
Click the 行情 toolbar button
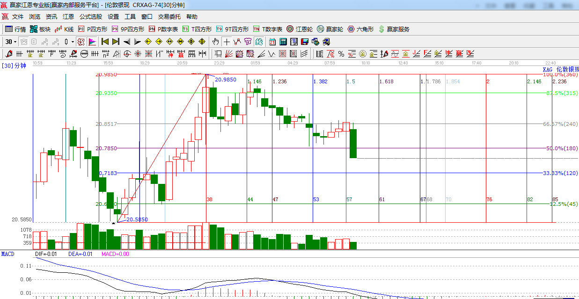(x=15, y=29)
